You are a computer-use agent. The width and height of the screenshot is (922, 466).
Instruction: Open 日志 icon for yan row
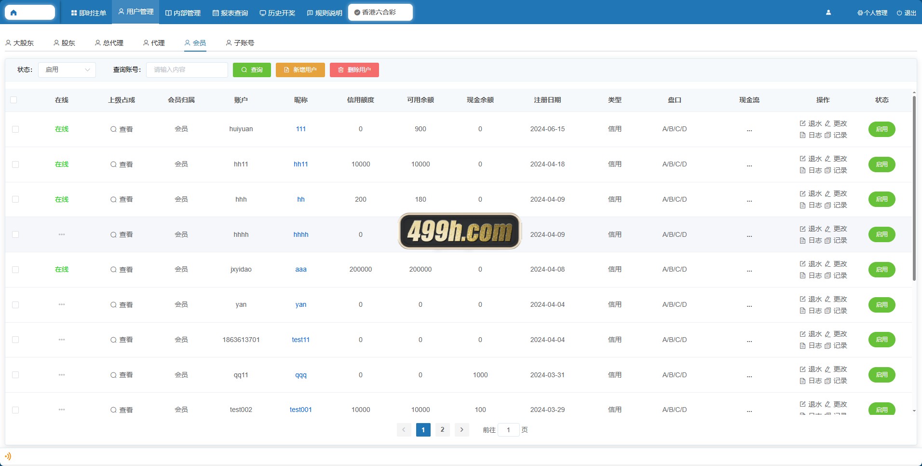coord(802,311)
